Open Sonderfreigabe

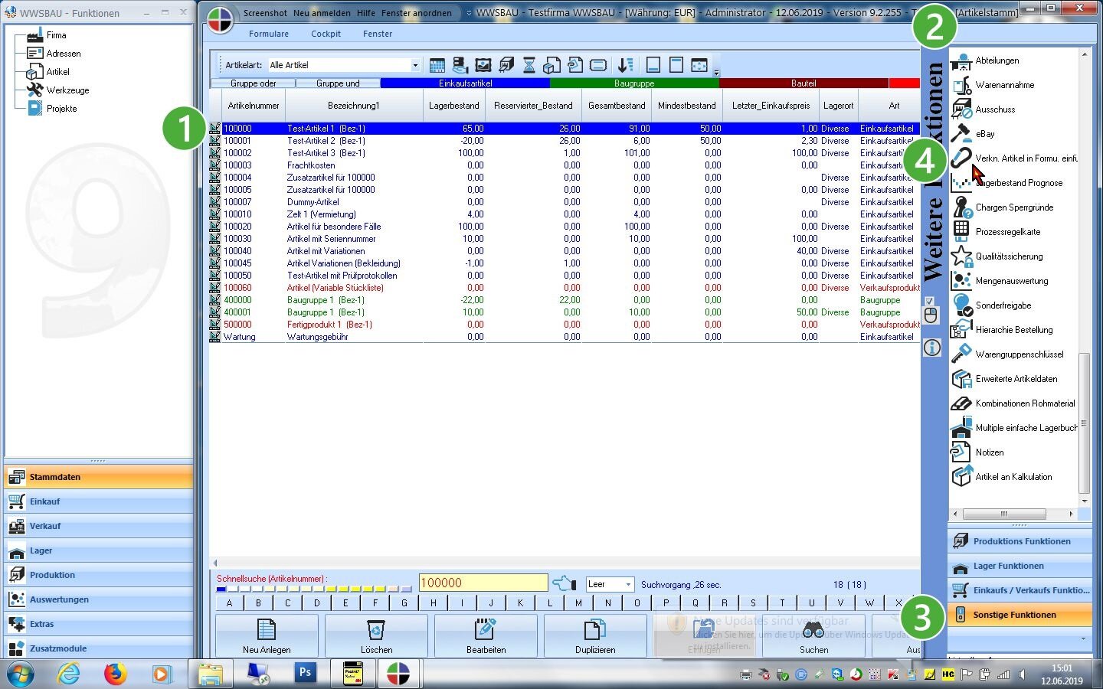1003,305
